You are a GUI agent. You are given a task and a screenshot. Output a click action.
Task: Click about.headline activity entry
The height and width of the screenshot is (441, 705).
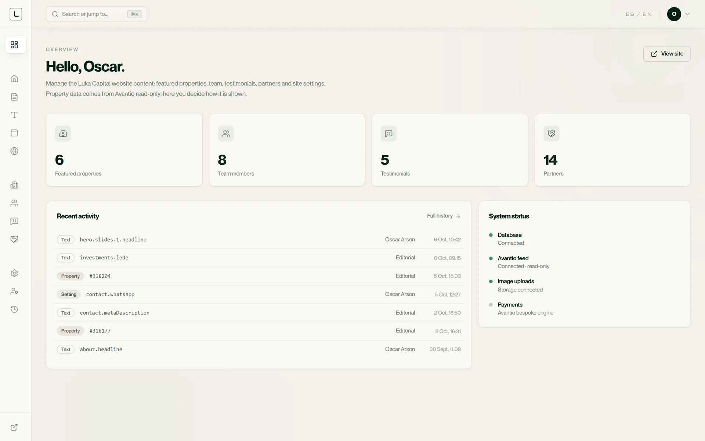tap(258, 349)
